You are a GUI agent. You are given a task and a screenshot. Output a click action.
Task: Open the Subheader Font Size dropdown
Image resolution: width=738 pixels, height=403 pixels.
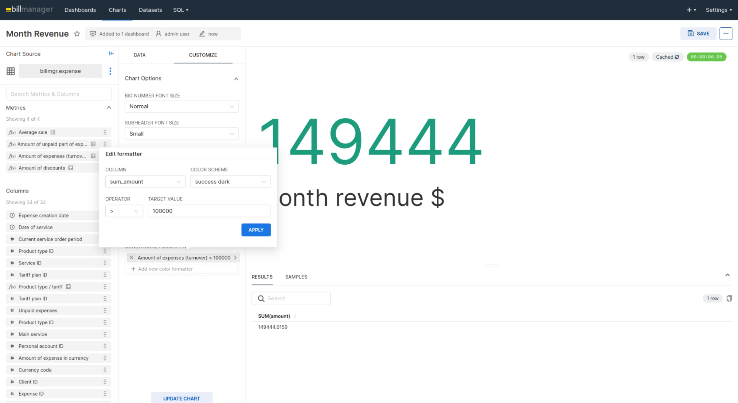[x=182, y=134]
